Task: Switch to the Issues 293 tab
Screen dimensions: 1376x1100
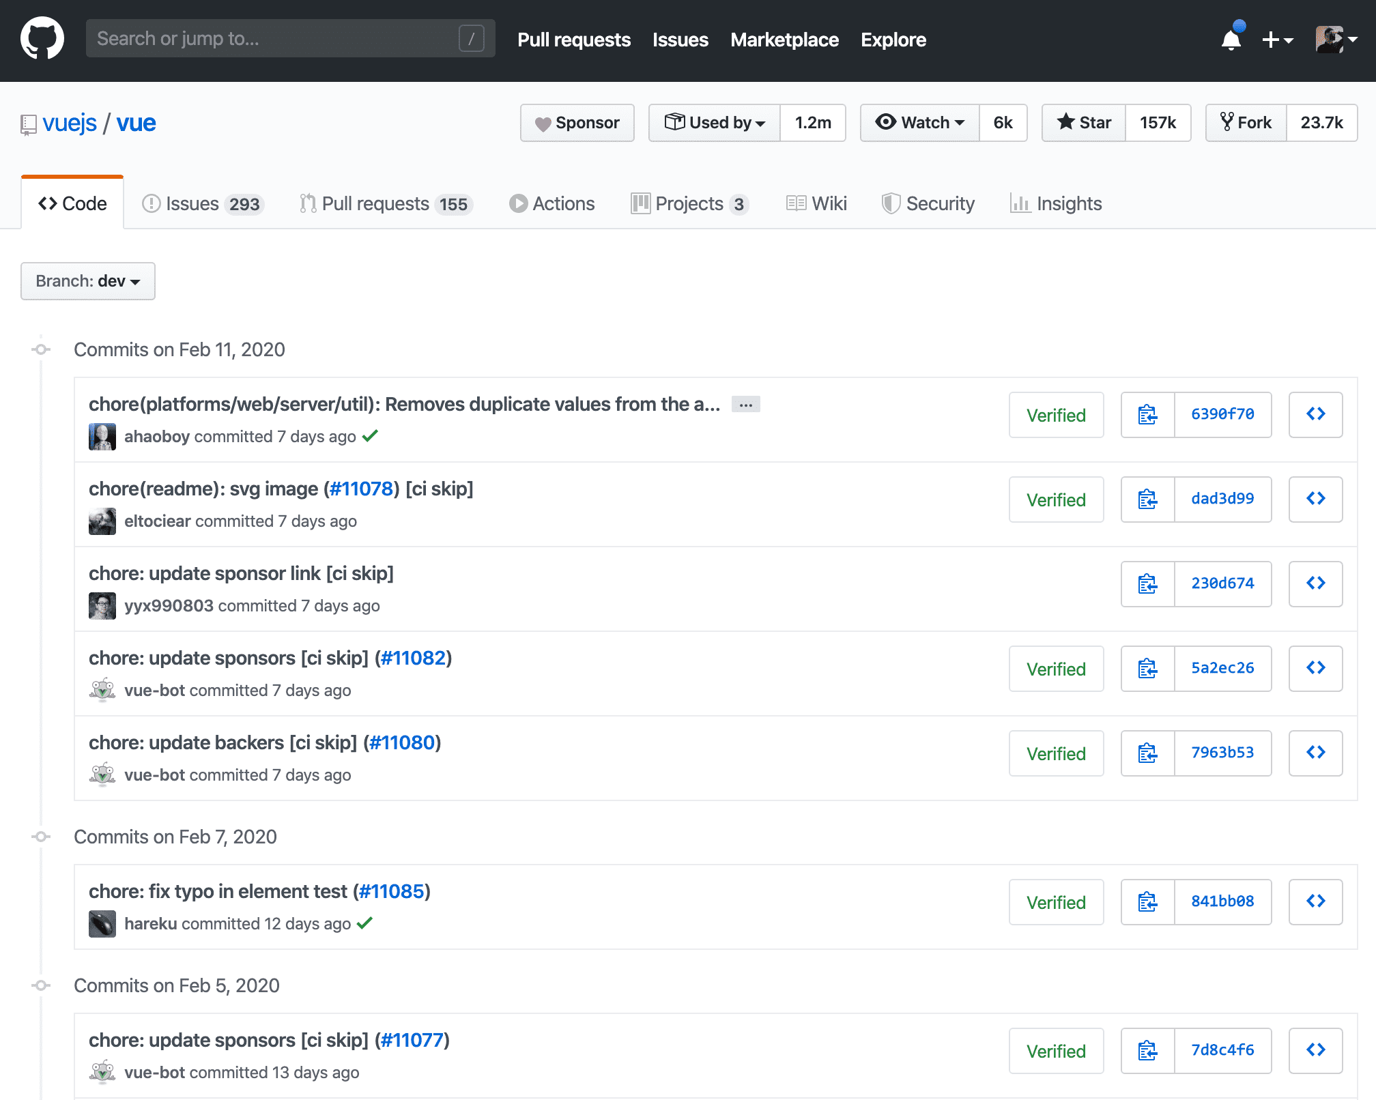Action: pyautogui.click(x=203, y=203)
